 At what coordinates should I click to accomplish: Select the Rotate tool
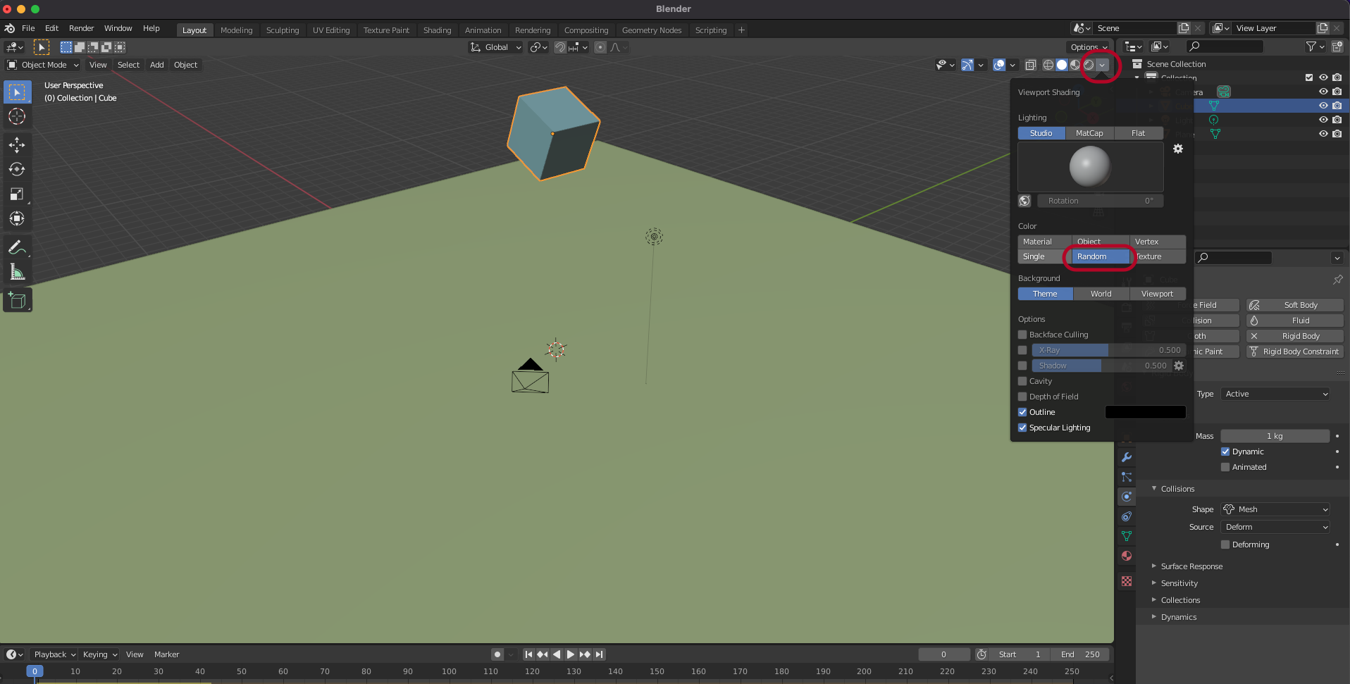18,170
